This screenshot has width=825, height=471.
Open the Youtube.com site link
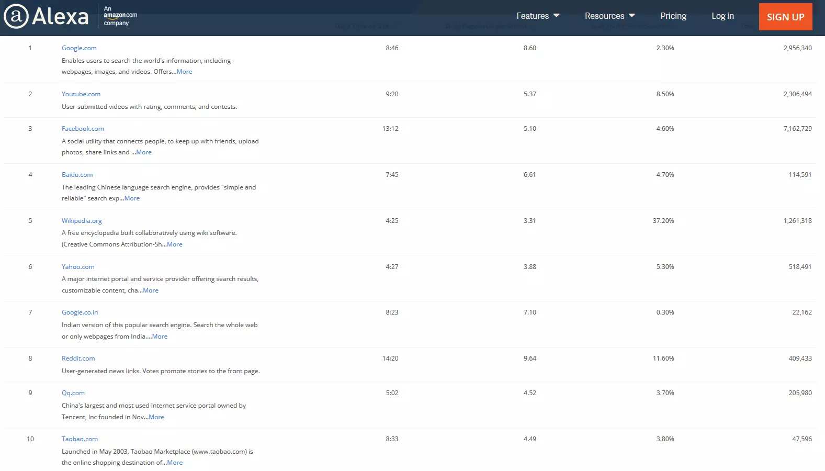coord(81,94)
